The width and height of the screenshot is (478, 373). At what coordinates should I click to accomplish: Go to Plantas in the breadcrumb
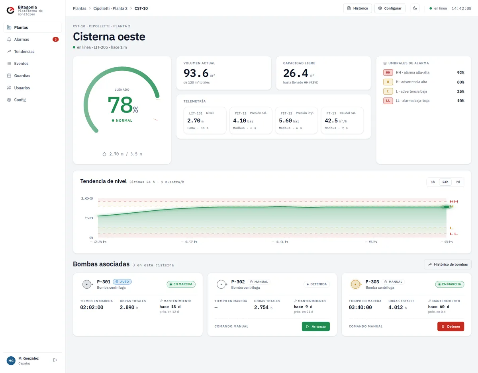point(79,8)
